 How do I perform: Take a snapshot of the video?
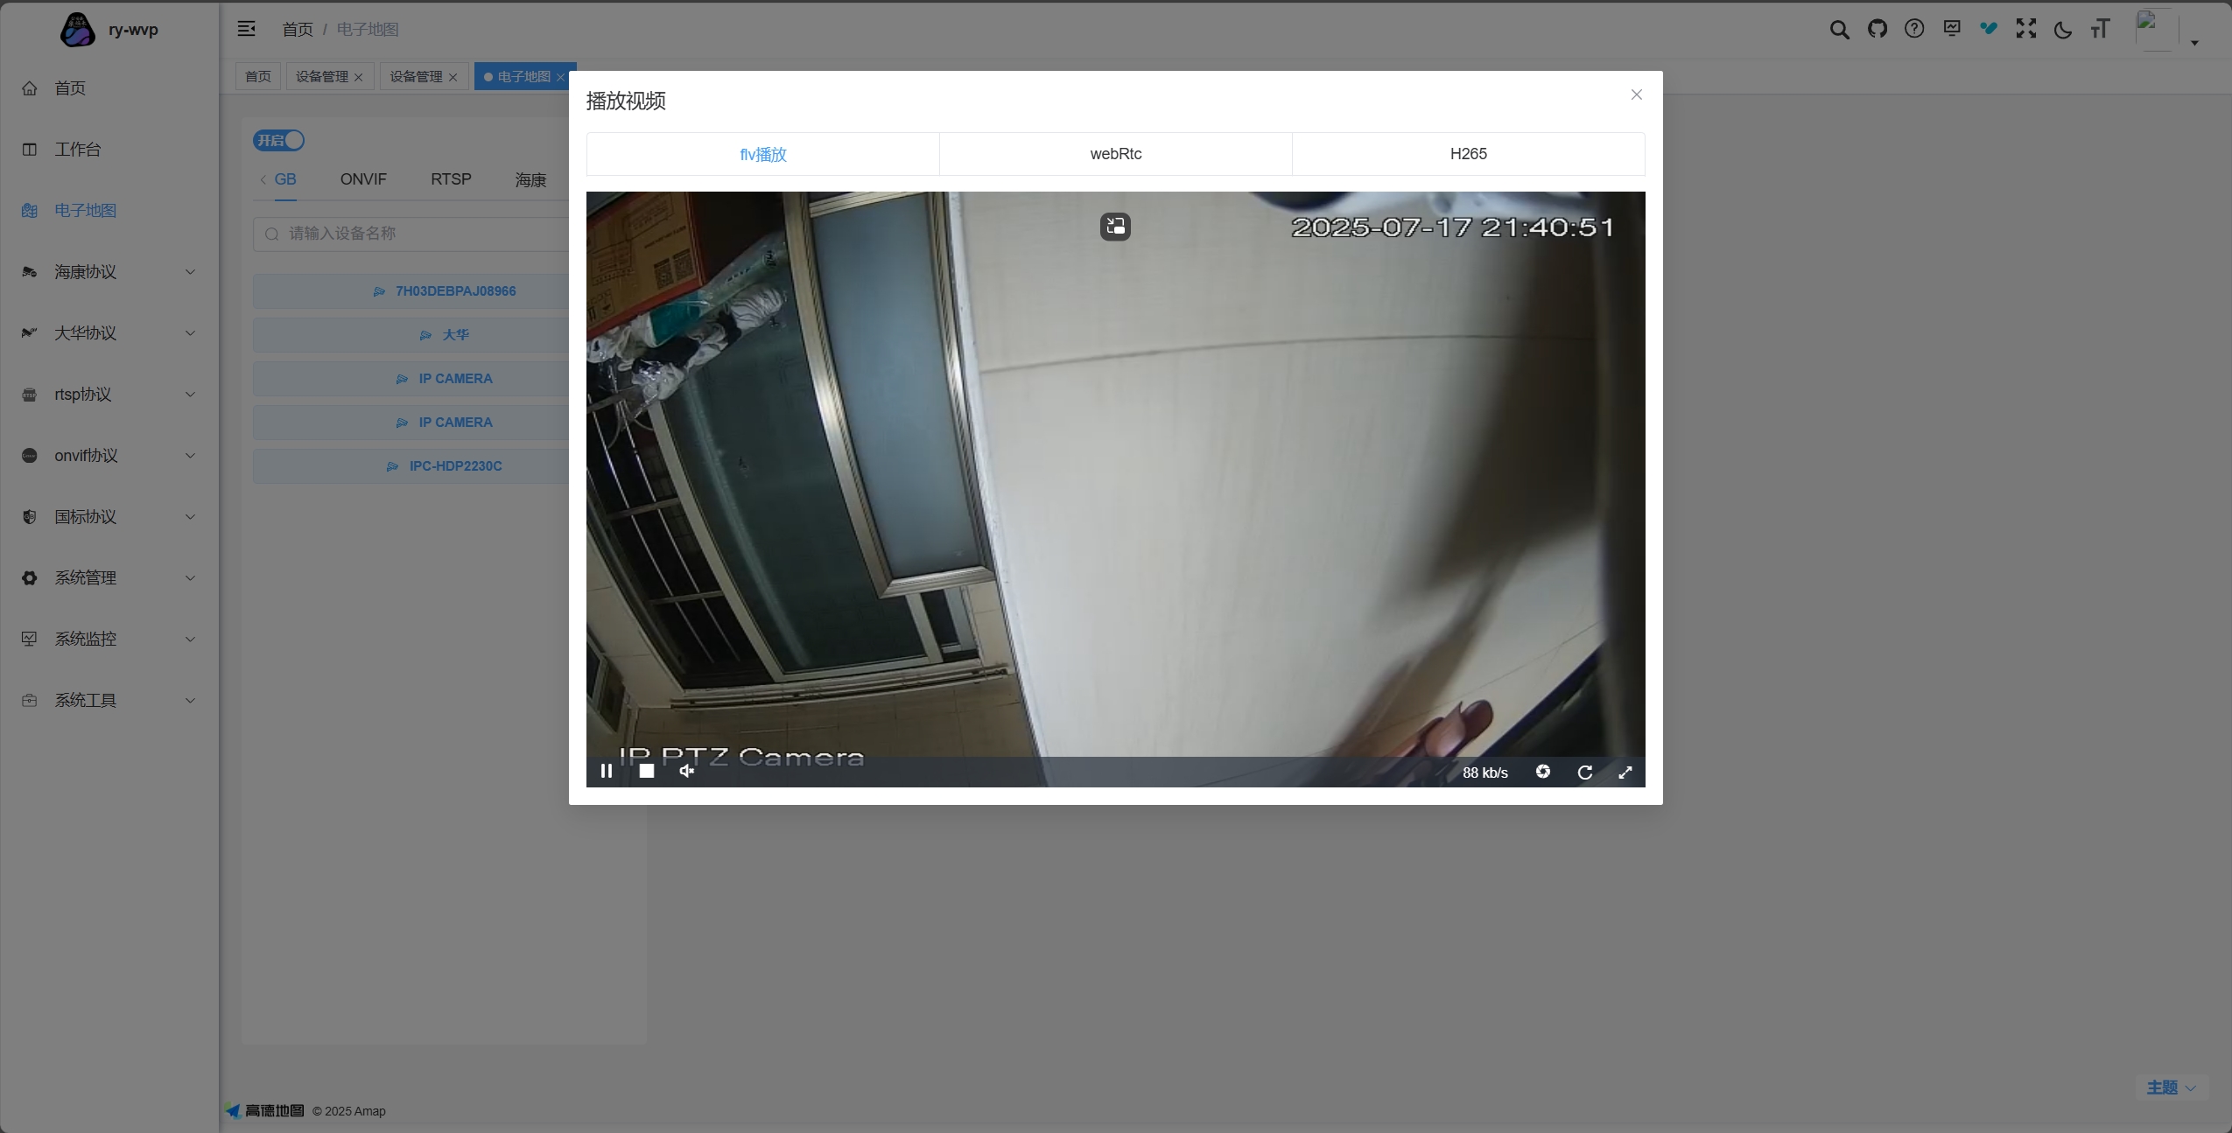pyautogui.click(x=1543, y=772)
